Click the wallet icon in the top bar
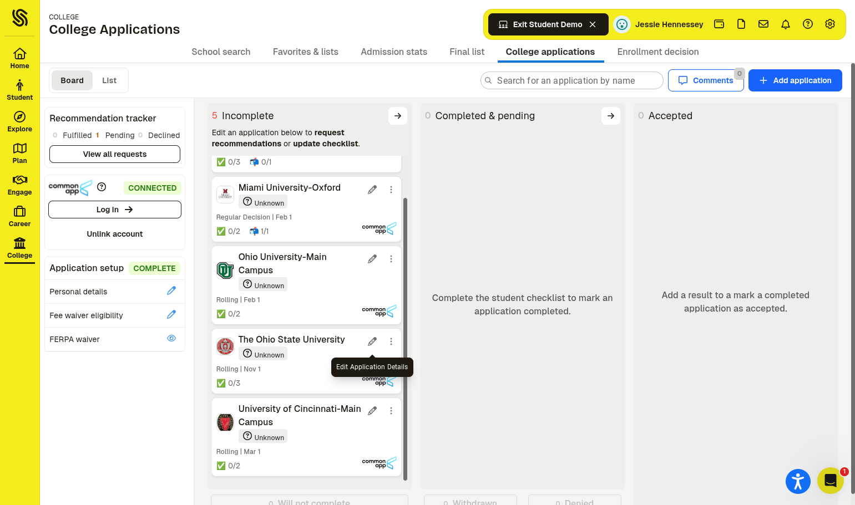The image size is (855, 505). pos(719,24)
